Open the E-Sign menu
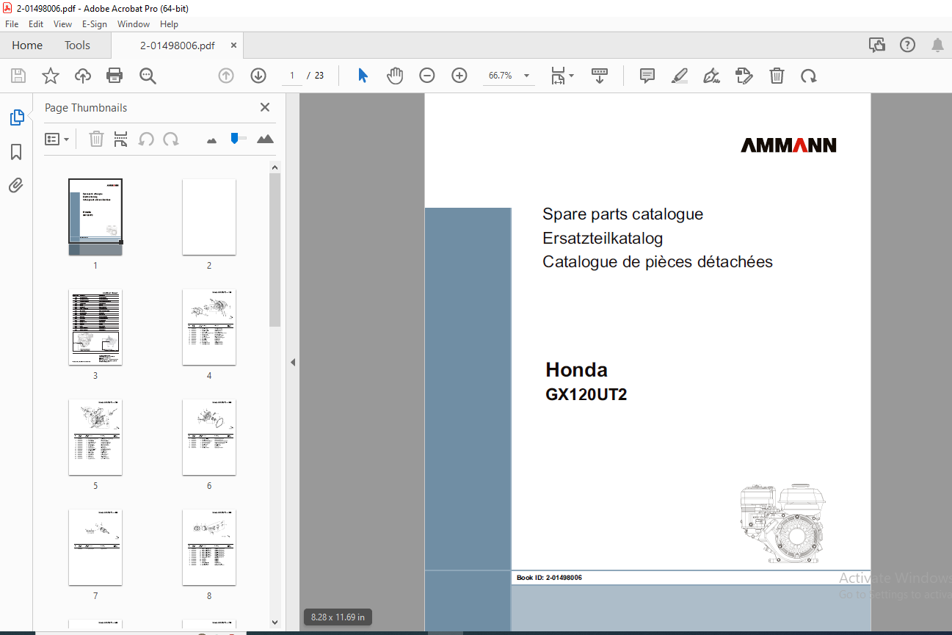This screenshot has width=952, height=635. pos(94,24)
